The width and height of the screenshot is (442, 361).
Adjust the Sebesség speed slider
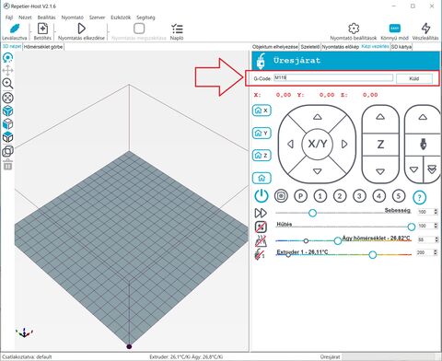(x=312, y=213)
